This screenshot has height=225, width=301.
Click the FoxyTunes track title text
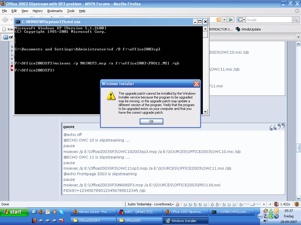click(150, 204)
